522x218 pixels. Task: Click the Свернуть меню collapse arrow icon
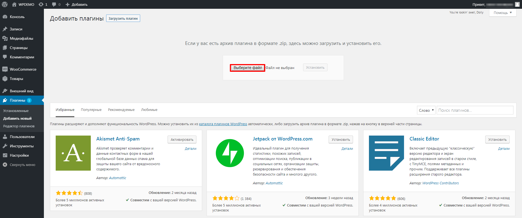click(x=5, y=165)
